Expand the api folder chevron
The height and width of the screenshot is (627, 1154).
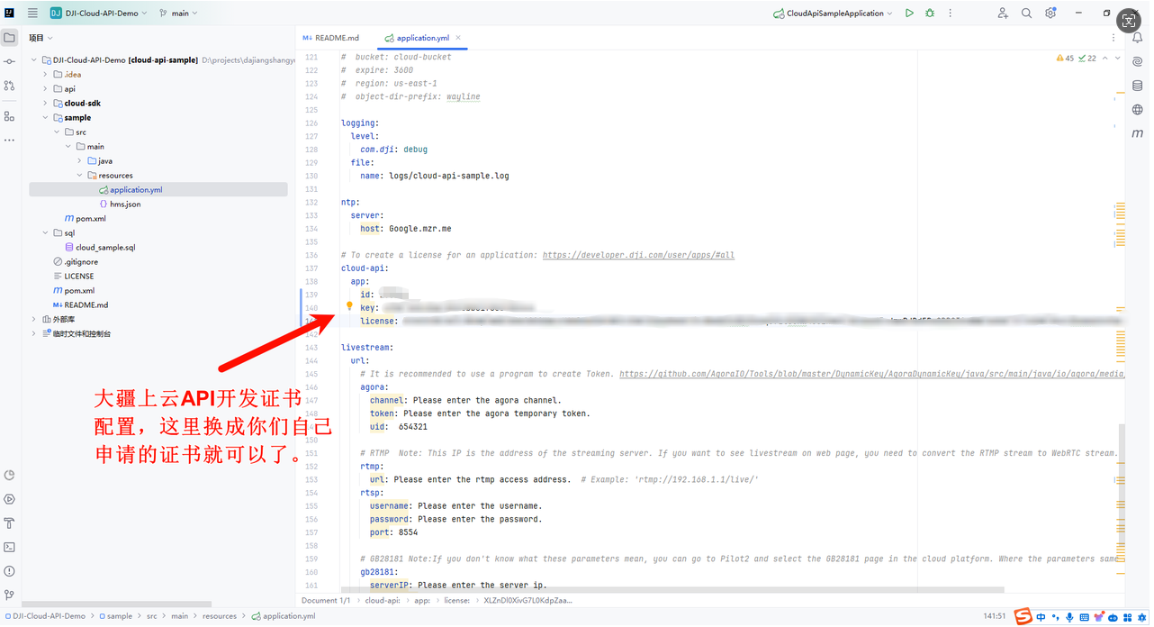coord(45,88)
